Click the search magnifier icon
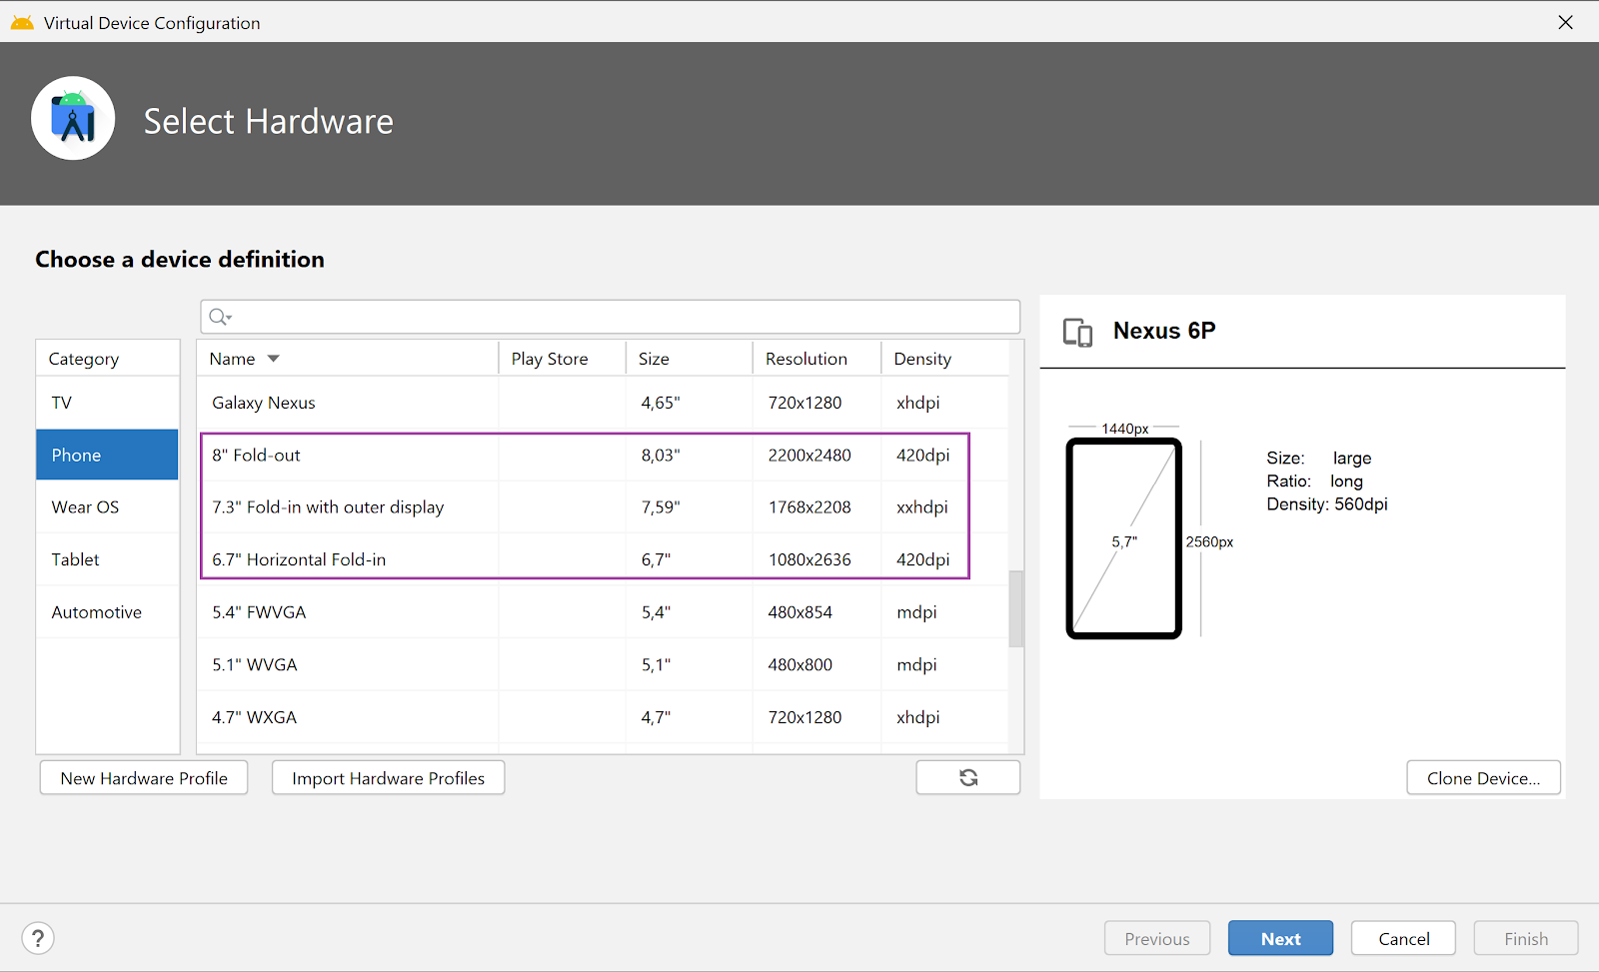Image resolution: width=1599 pixels, height=972 pixels. 219,317
